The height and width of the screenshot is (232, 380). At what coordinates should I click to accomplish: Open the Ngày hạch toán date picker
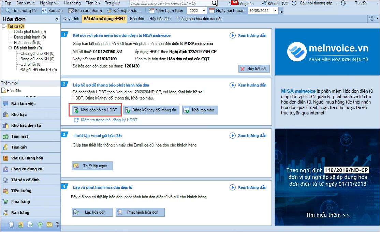pos(276,11)
